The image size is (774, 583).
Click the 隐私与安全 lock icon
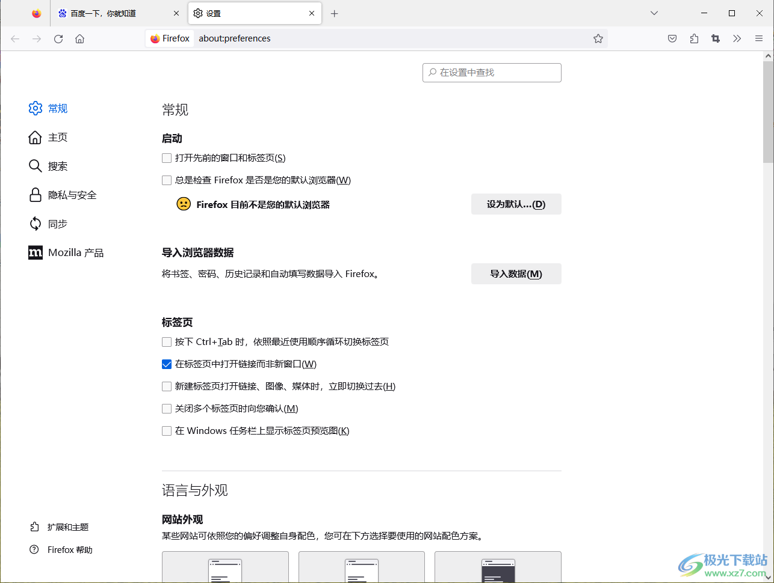[x=36, y=195]
